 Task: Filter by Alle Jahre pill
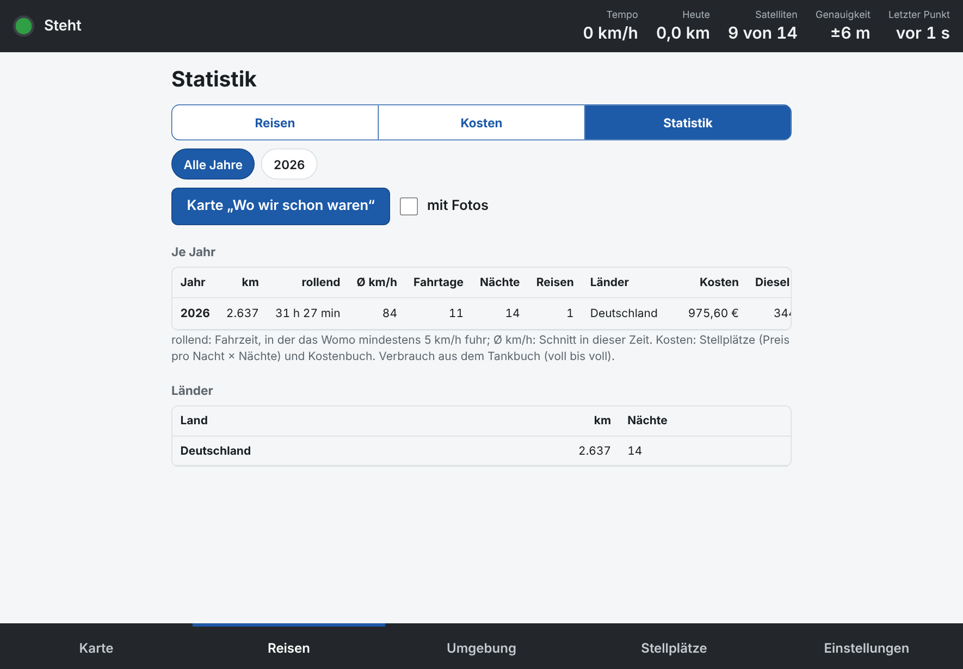click(x=213, y=164)
